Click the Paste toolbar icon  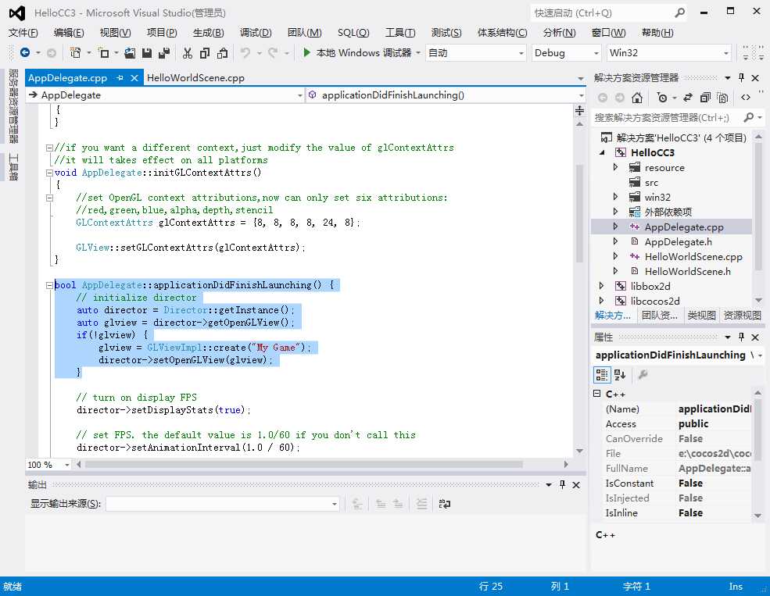coord(222,52)
